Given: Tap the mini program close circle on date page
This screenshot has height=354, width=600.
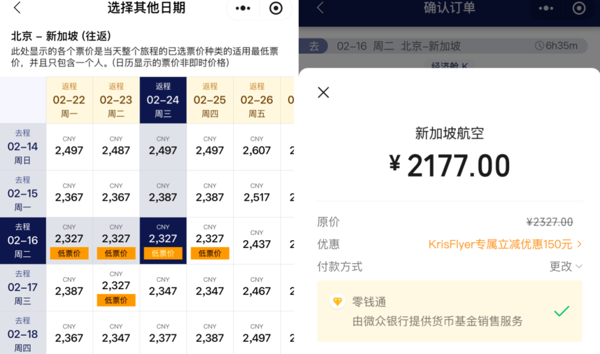Looking at the screenshot, I should click(x=276, y=8).
